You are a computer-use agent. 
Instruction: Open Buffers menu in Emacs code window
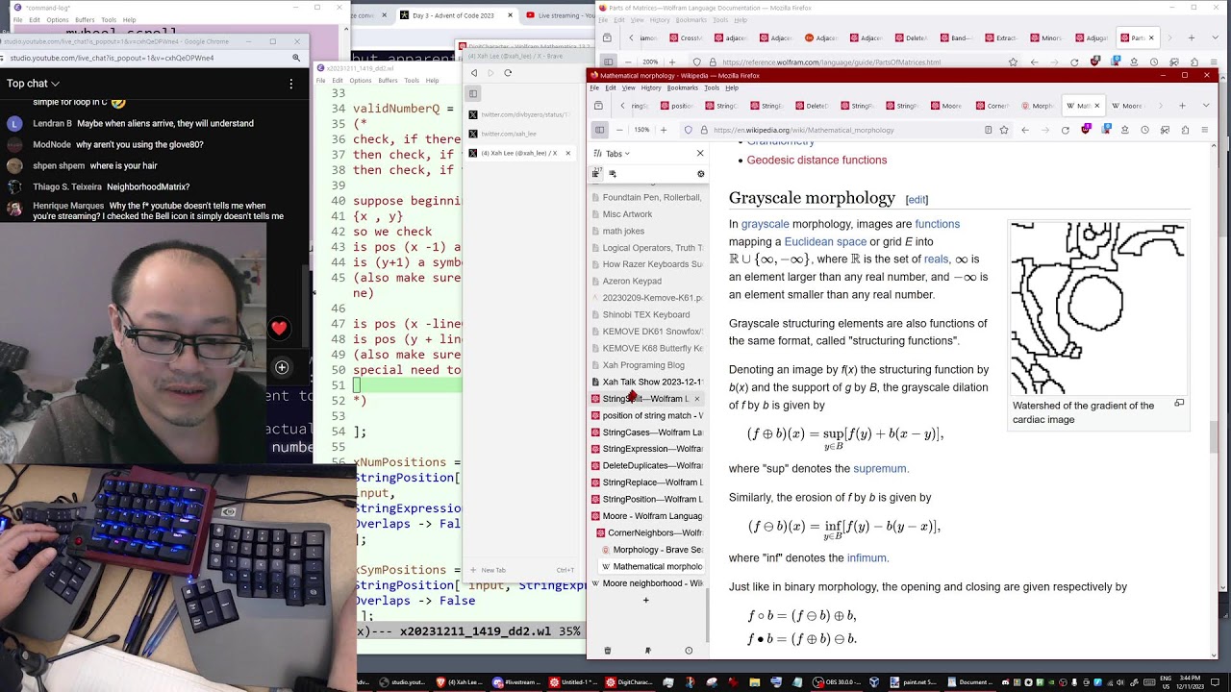click(388, 81)
